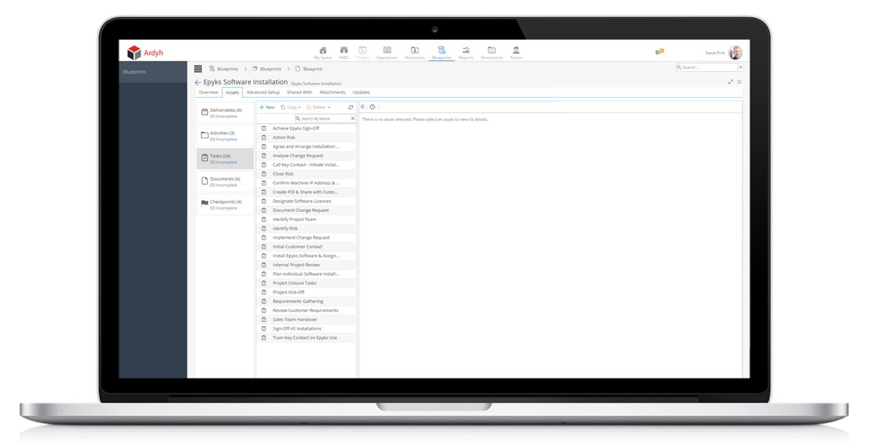Open the app grid launcher icon
The height and width of the screenshot is (447, 869).
(x=198, y=69)
